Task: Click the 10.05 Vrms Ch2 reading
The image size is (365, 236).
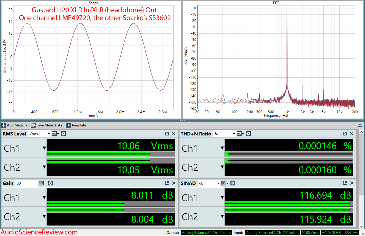Action: 145,170
